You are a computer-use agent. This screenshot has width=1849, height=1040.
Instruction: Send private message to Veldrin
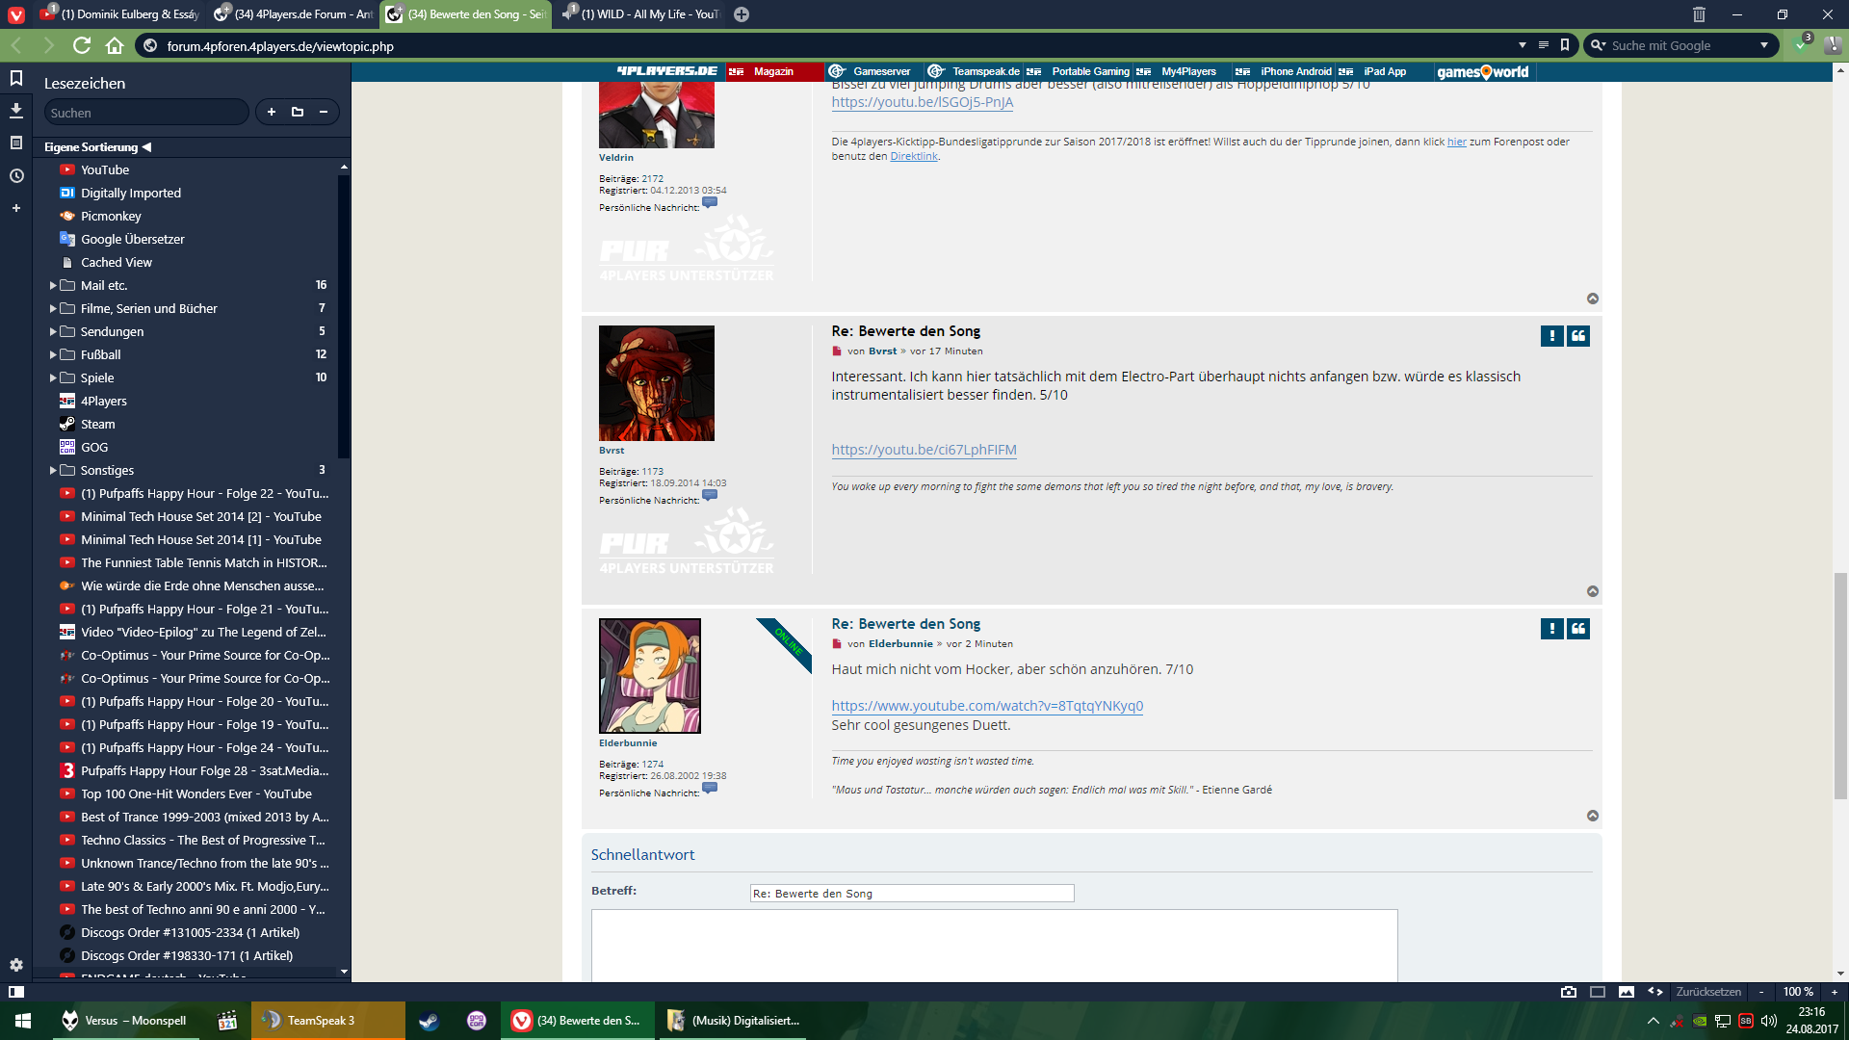710,202
